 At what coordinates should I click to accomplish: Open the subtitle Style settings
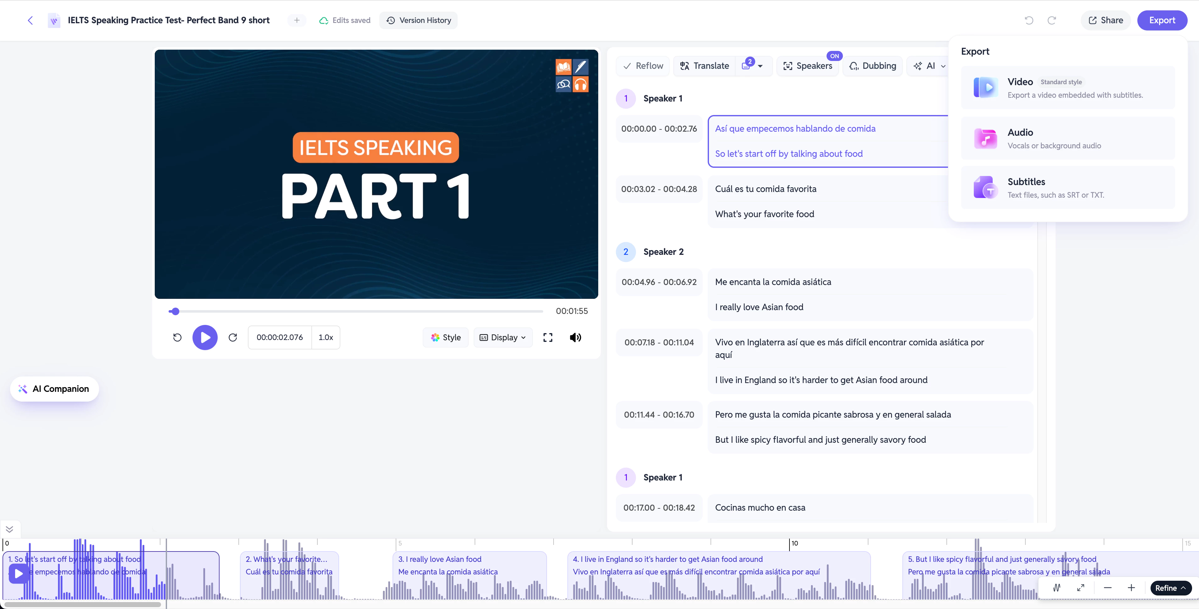tap(445, 337)
